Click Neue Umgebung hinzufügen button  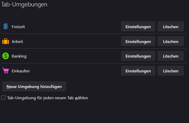(x=34, y=86)
